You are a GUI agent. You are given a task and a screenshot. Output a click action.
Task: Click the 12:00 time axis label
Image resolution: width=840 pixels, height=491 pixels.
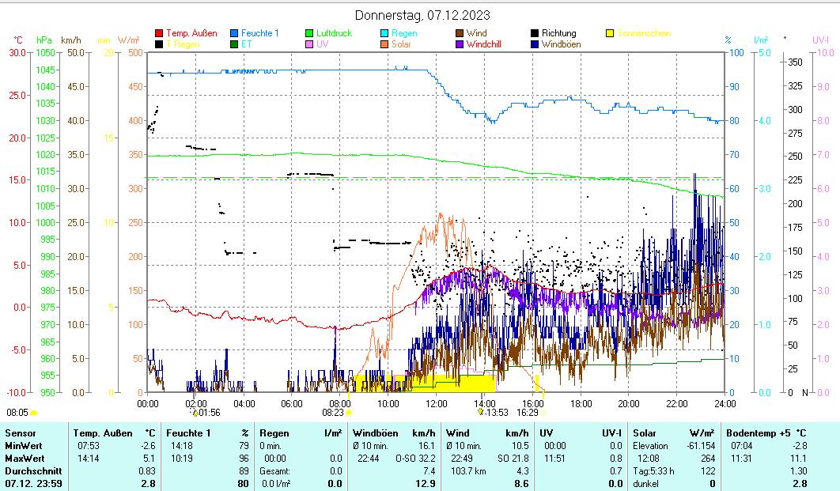coord(437,403)
